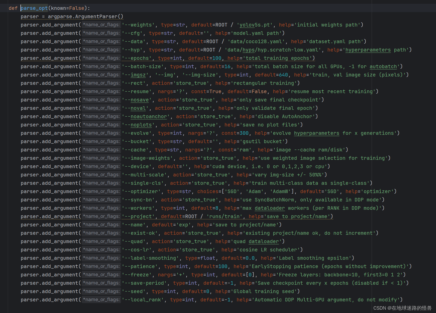Click the name_or_flags hint on the weights line
The height and width of the screenshot is (313, 436).
(101, 25)
